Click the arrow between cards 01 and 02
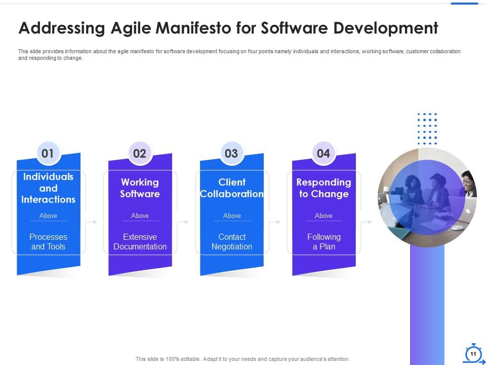Screen dimensions: 486x365 point(92,222)
